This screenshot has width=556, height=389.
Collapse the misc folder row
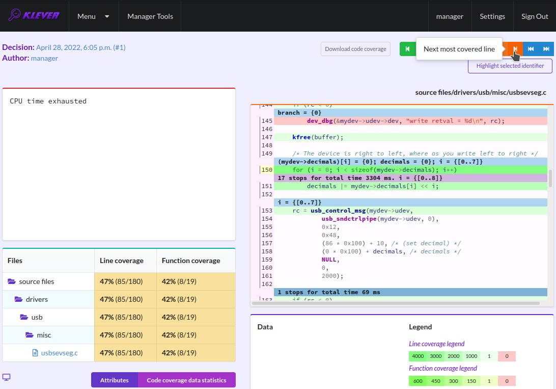point(48,334)
